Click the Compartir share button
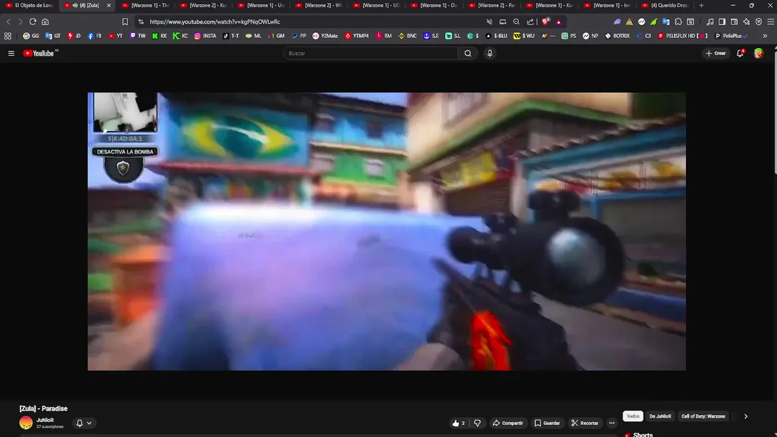 pyautogui.click(x=507, y=423)
